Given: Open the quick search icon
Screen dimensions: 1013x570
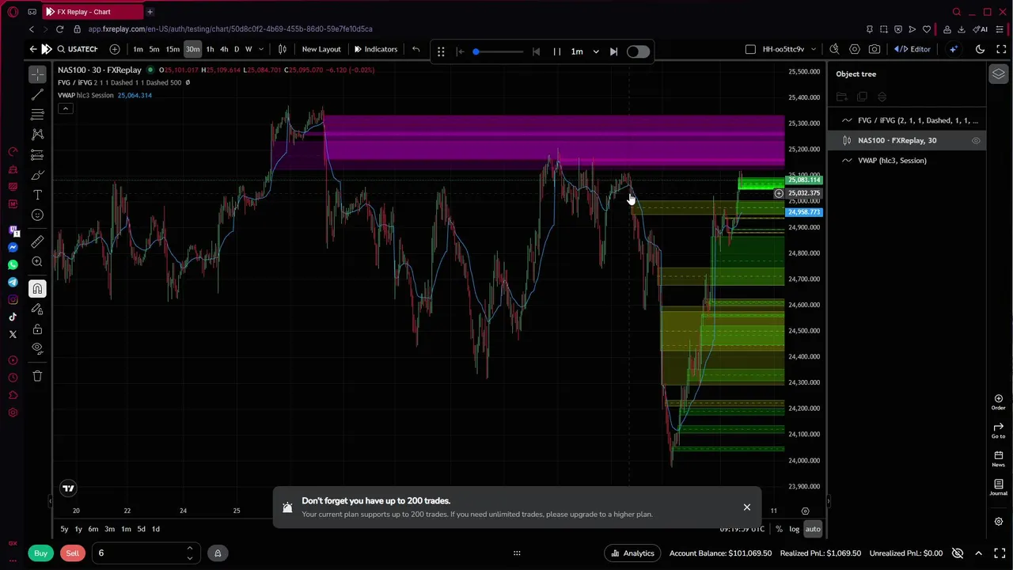Looking at the screenshot, I should click(834, 49).
